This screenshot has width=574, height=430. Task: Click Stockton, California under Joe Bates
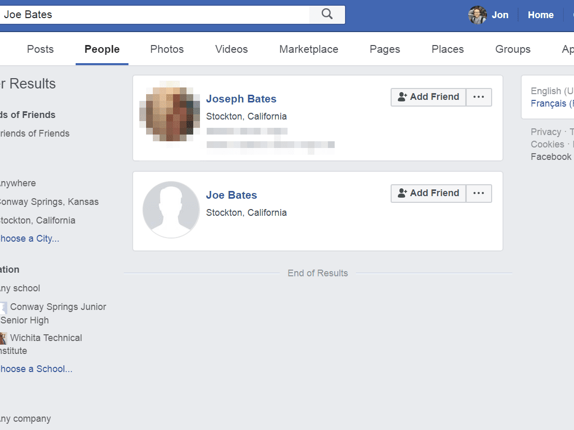click(247, 213)
